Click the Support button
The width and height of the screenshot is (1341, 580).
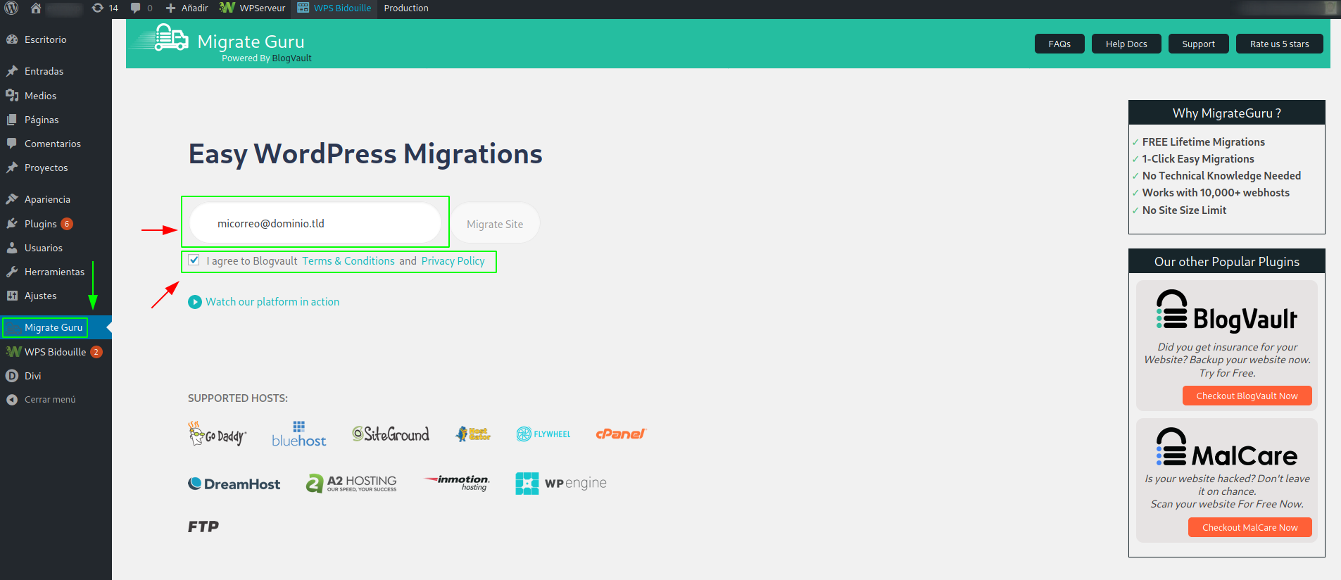1198,44
